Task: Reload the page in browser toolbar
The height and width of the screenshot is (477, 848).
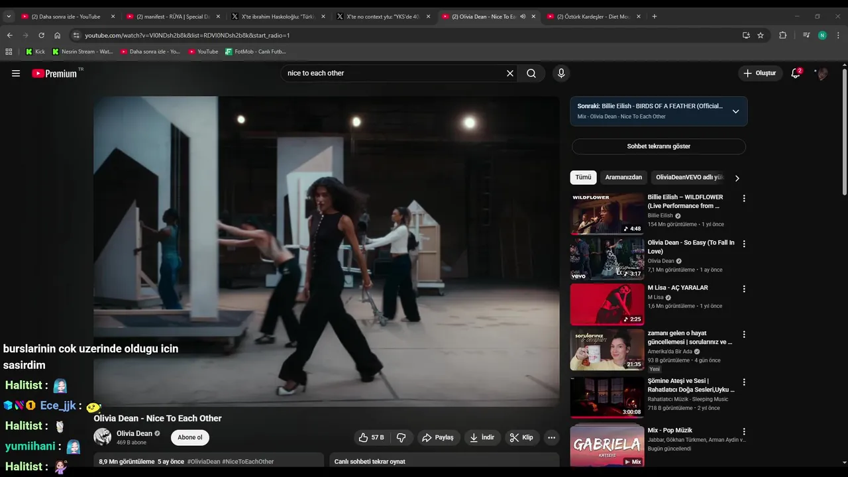Action: point(41,35)
